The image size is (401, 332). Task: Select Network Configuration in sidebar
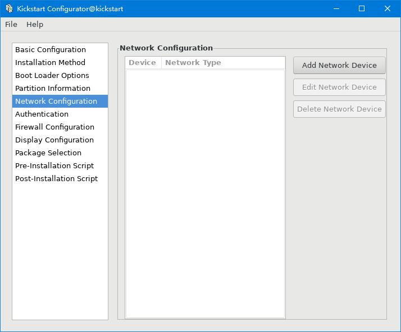[60, 101]
